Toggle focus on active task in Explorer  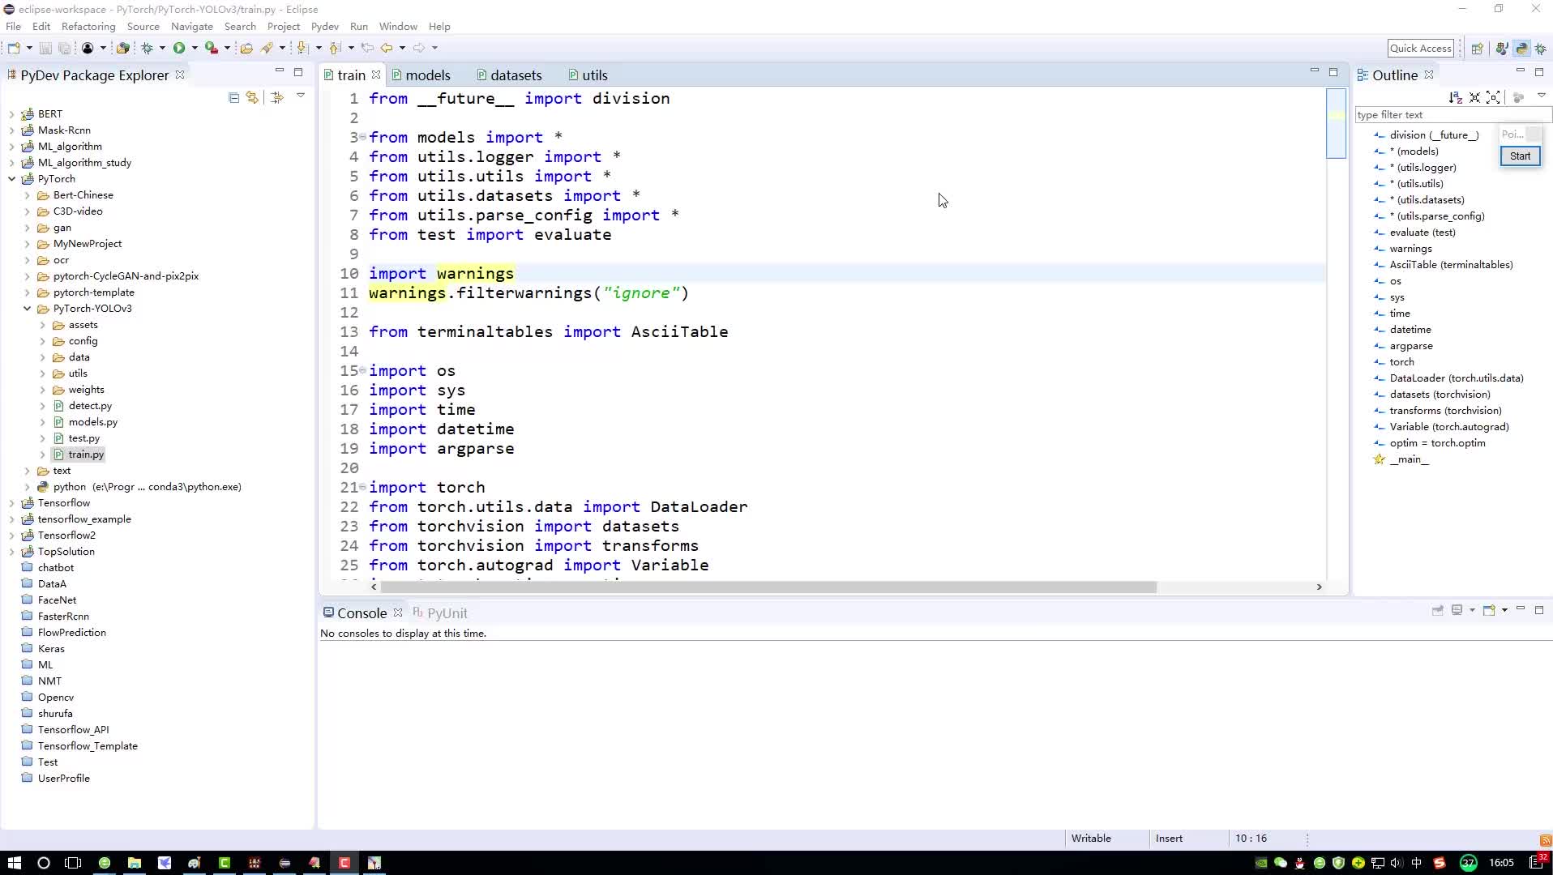277,97
